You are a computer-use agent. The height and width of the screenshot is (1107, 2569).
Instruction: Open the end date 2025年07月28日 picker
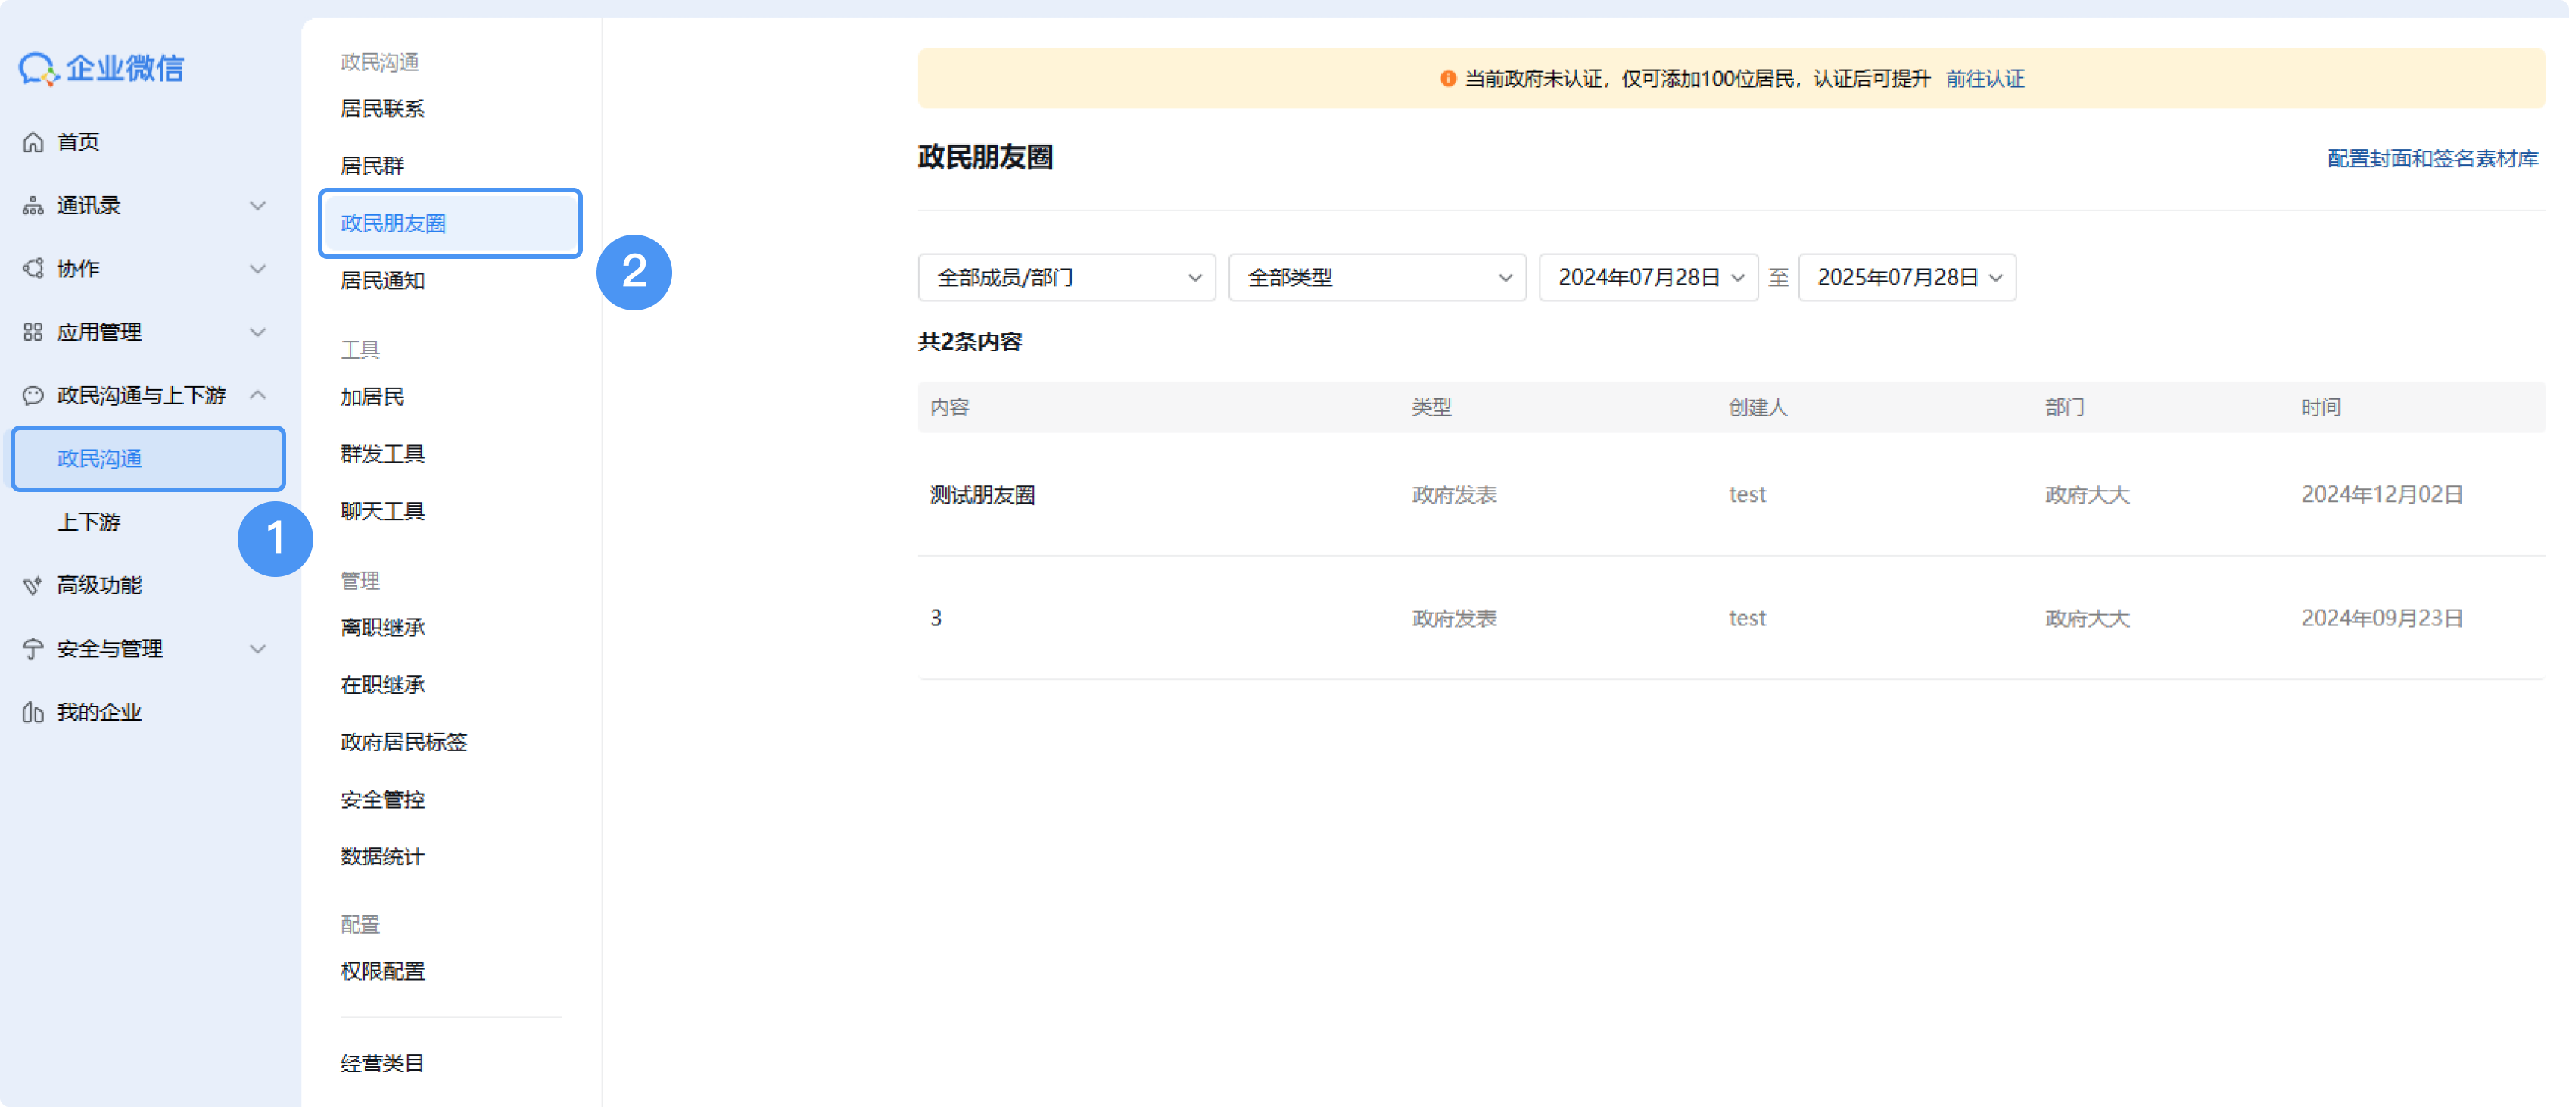(x=1907, y=277)
